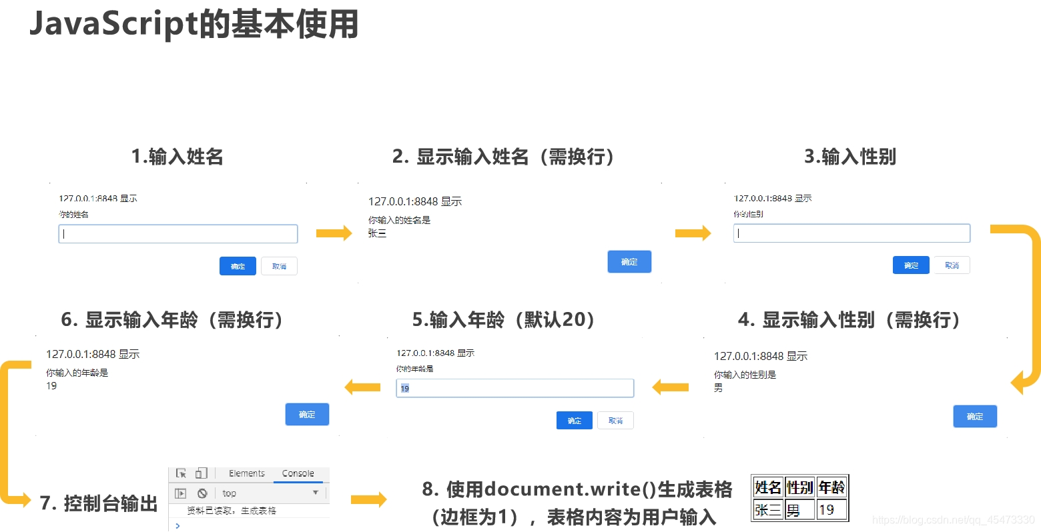Click the 你的年龄是 label in the age prompt
The width and height of the screenshot is (1041, 532).
[414, 369]
